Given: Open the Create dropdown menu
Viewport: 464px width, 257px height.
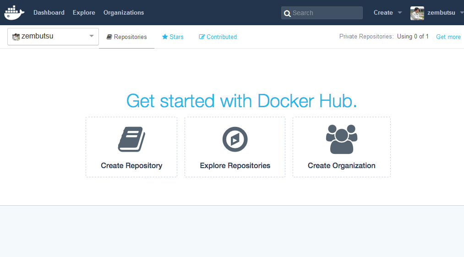Looking at the screenshot, I should pyautogui.click(x=388, y=12).
